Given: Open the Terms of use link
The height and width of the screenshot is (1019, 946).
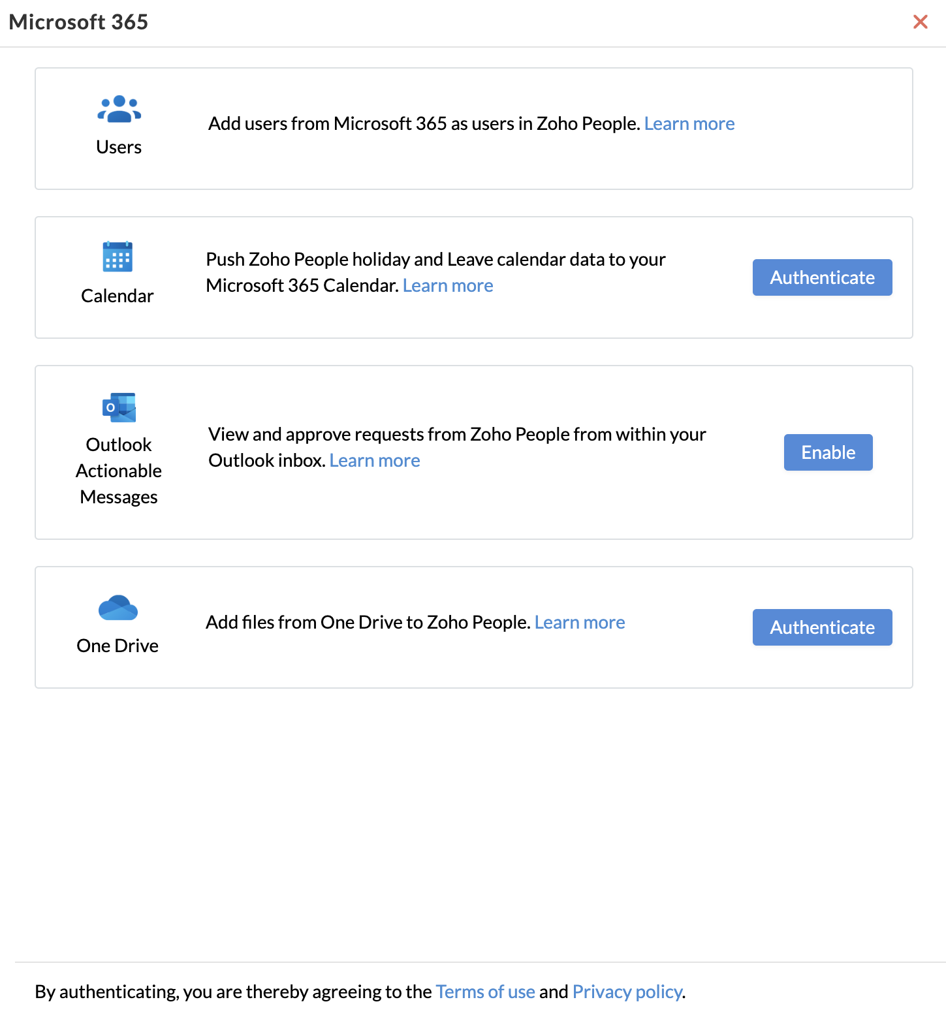Looking at the screenshot, I should coord(486,992).
